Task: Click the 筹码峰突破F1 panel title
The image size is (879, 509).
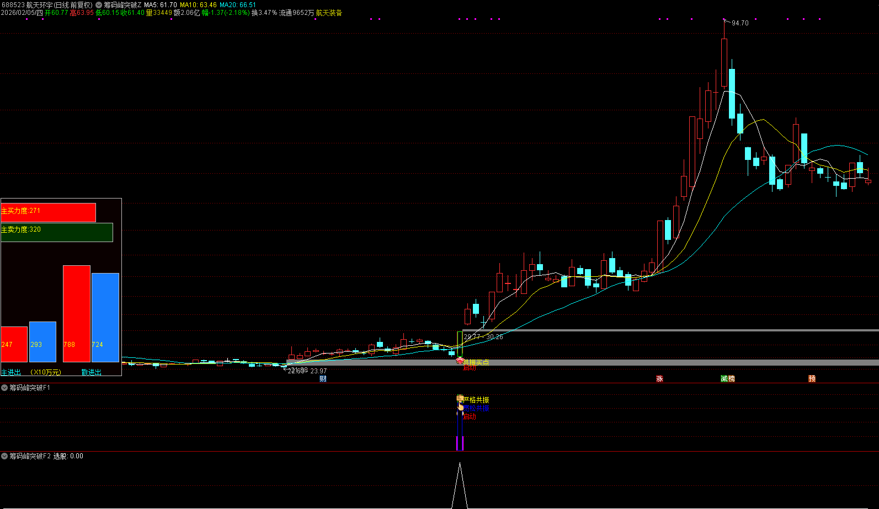Action: (x=30, y=388)
